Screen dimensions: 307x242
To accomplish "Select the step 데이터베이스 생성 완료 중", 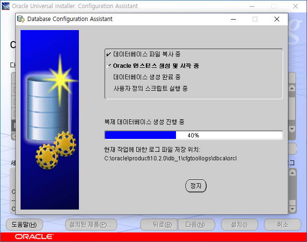I will point(147,77).
